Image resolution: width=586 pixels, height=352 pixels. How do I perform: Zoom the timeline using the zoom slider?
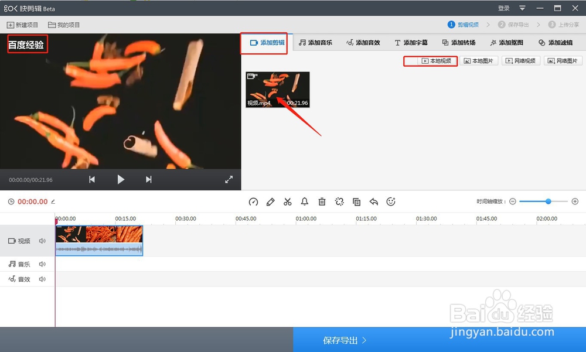[547, 201]
